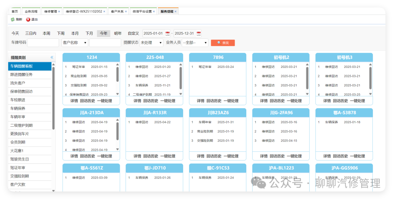Choose the 自定义 date range
This screenshot has width=393, height=199.
(133, 33)
